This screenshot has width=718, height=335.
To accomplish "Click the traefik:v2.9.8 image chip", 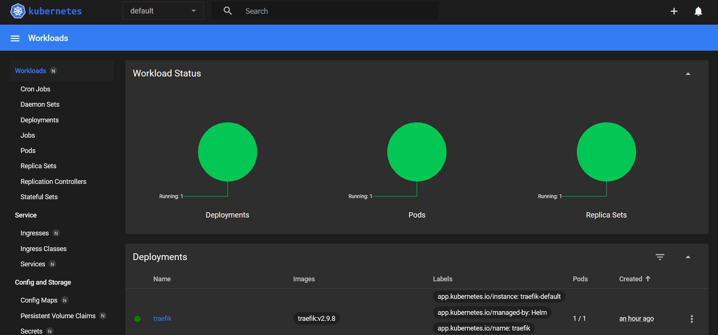I will 316,319.
